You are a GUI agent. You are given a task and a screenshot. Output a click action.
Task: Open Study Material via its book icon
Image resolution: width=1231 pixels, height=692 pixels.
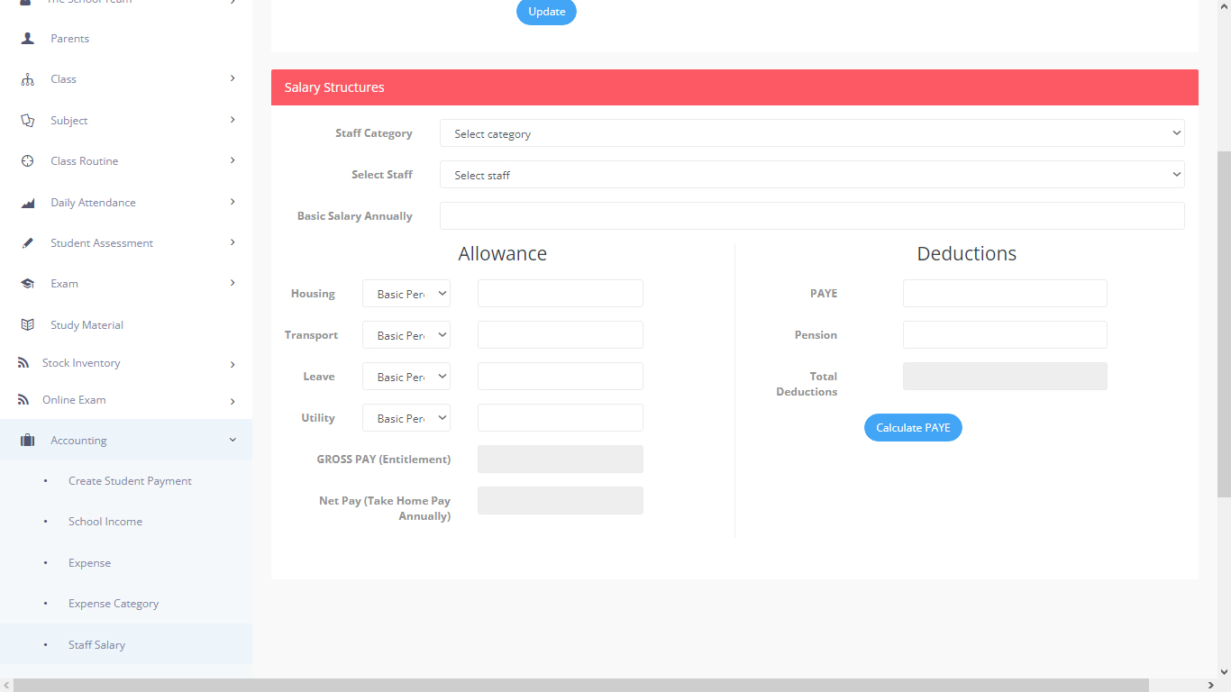(26, 324)
